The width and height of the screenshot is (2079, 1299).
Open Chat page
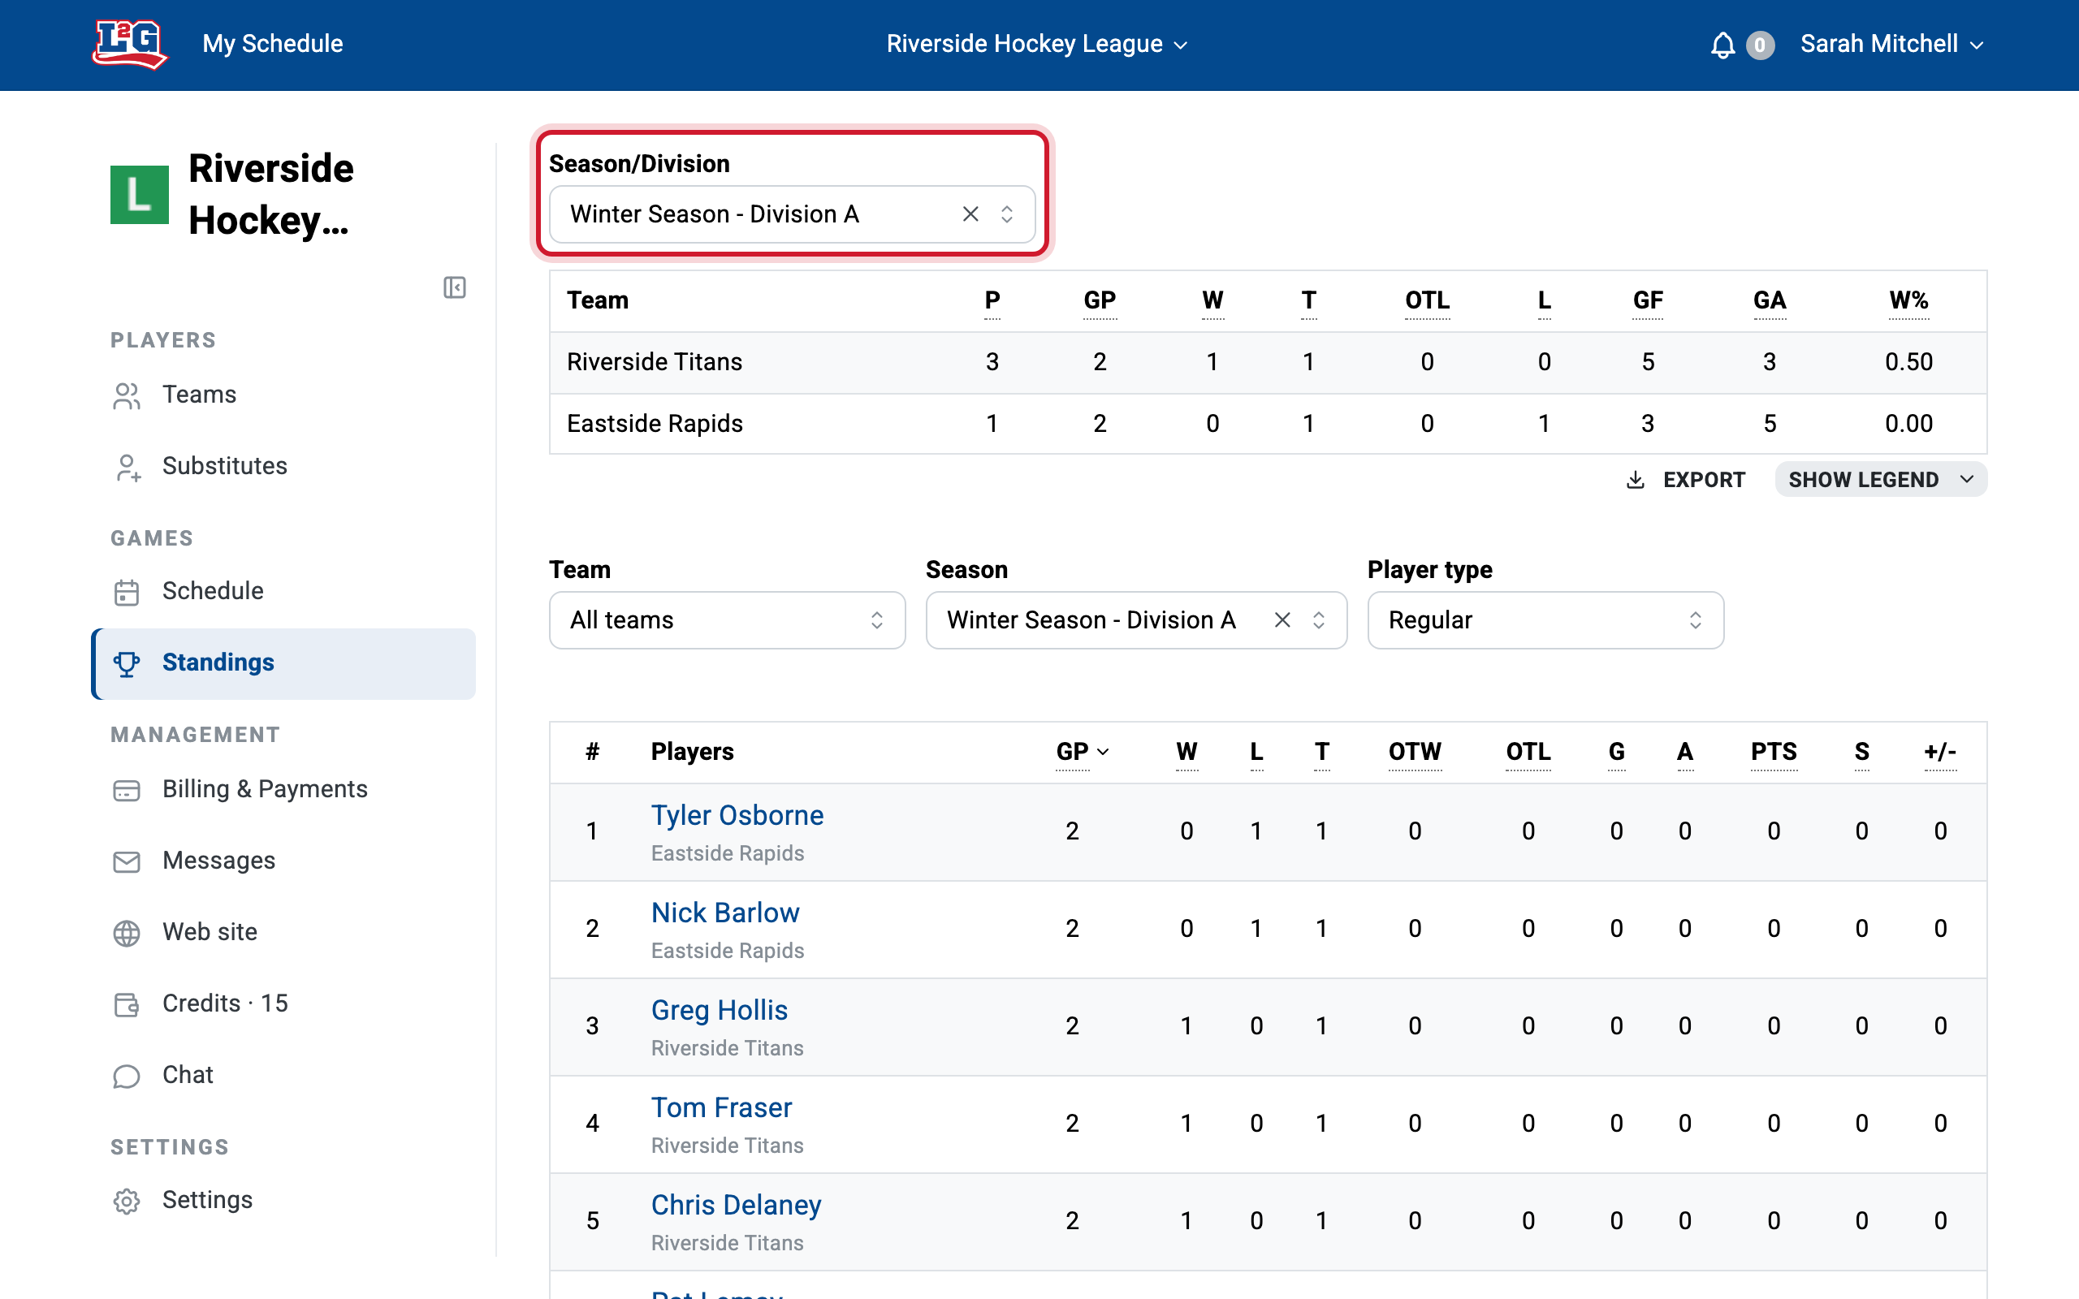coord(283,1076)
